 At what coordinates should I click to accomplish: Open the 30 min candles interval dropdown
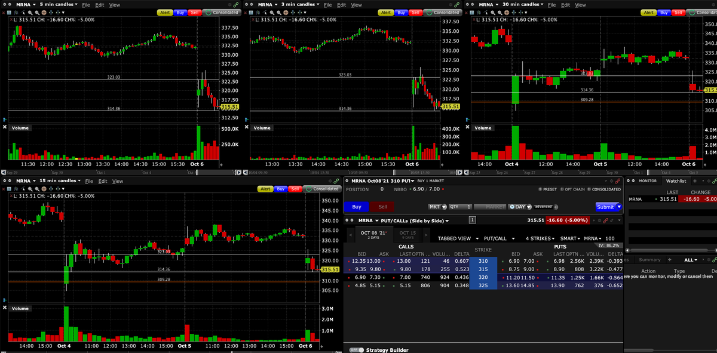pyautogui.click(x=523, y=5)
